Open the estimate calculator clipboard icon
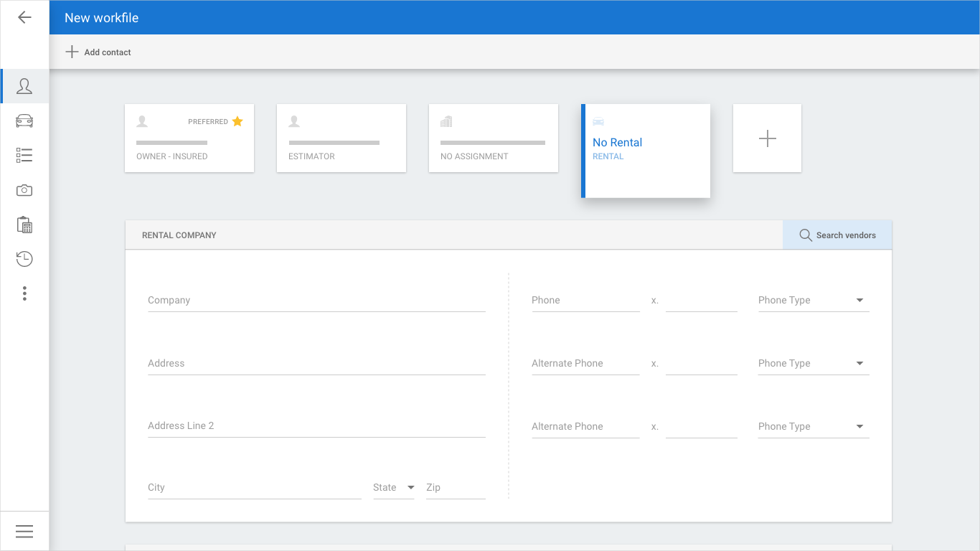980x551 pixels. click(x=24, y=225)
